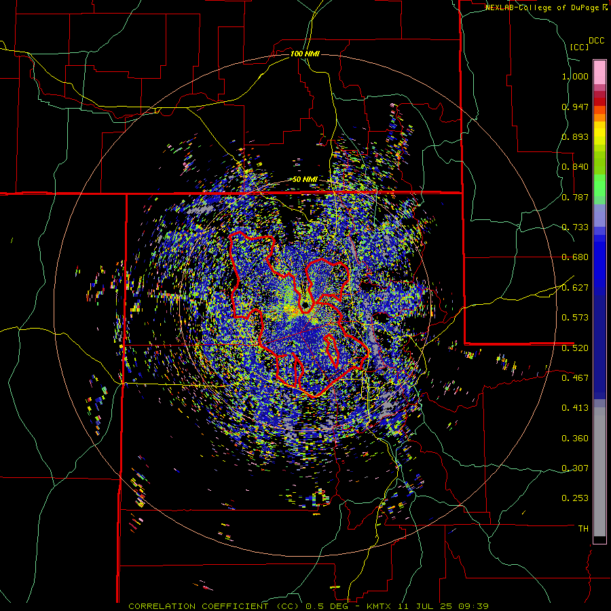Pick the gray swatch on color bar

(x=599, y=472)
